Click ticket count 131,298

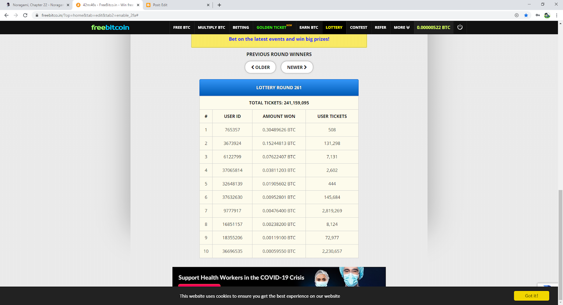pyautogui.click(x=332, y=143)
